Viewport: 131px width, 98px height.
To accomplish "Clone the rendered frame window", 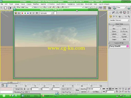I will click(x=19, y=13).
